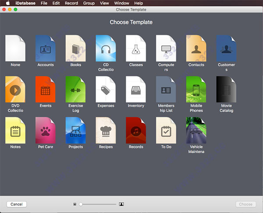Select the Mobile Phones template

click(x=196, y=89)
